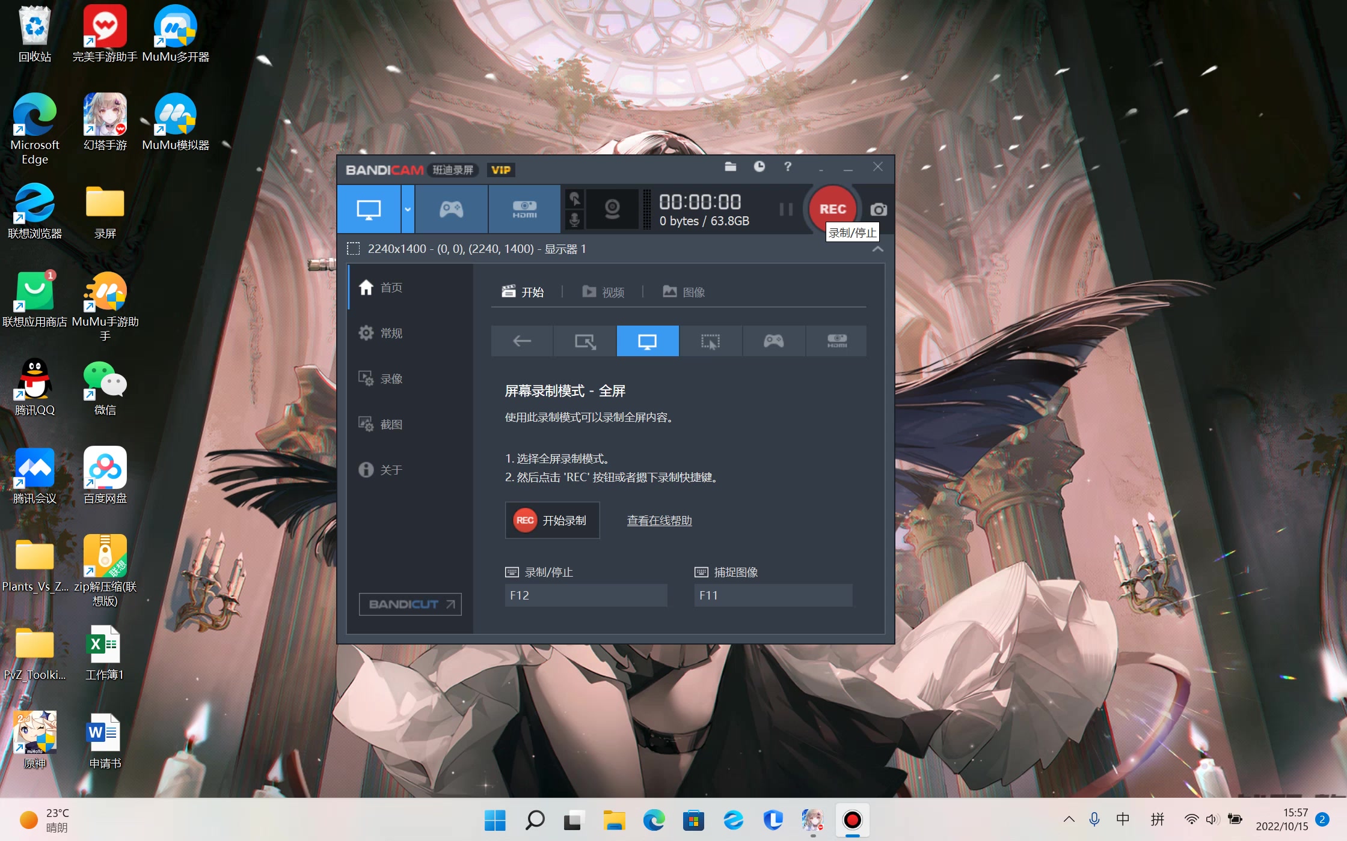Select HDMI device mode icon in mode row
Viewport: 1347px width, 841px height.
point(836,341)
